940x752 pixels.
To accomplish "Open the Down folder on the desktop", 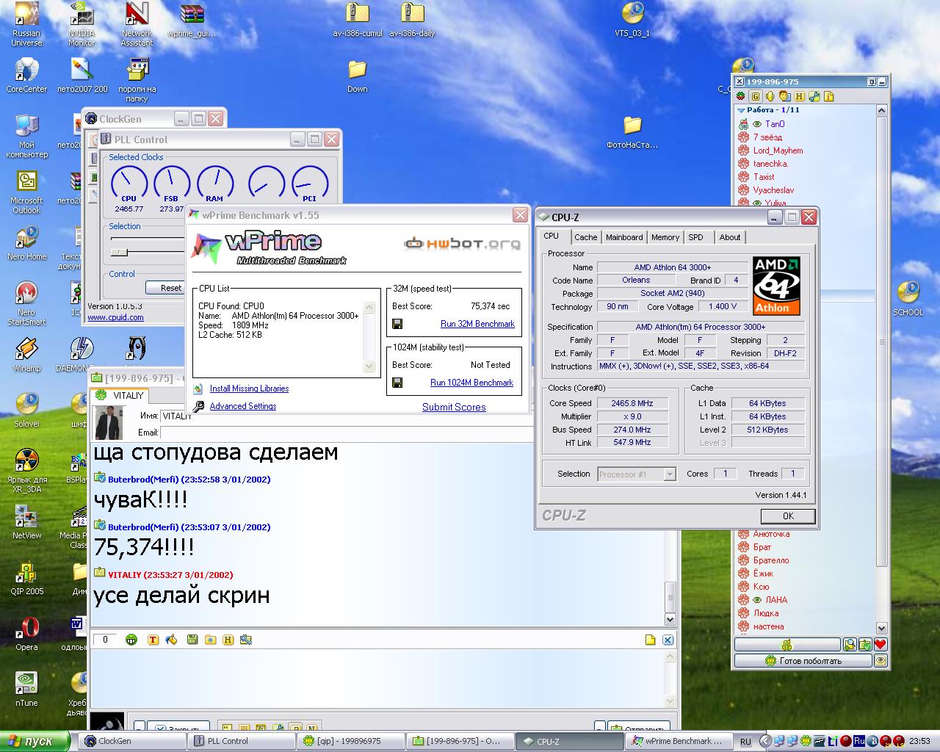I will click(358, 76).
